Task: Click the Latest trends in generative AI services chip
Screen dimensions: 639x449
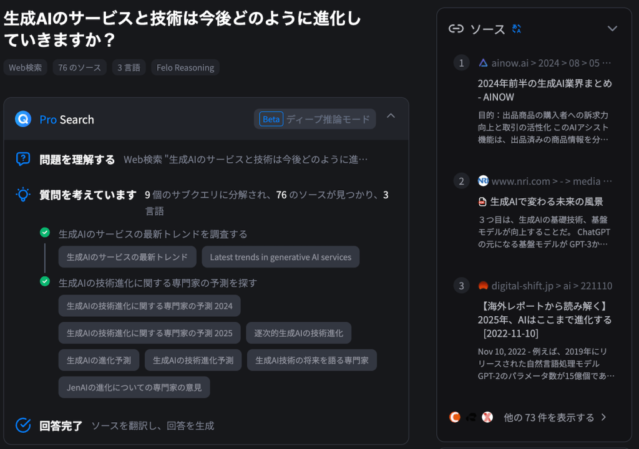Action: (280, 257)
